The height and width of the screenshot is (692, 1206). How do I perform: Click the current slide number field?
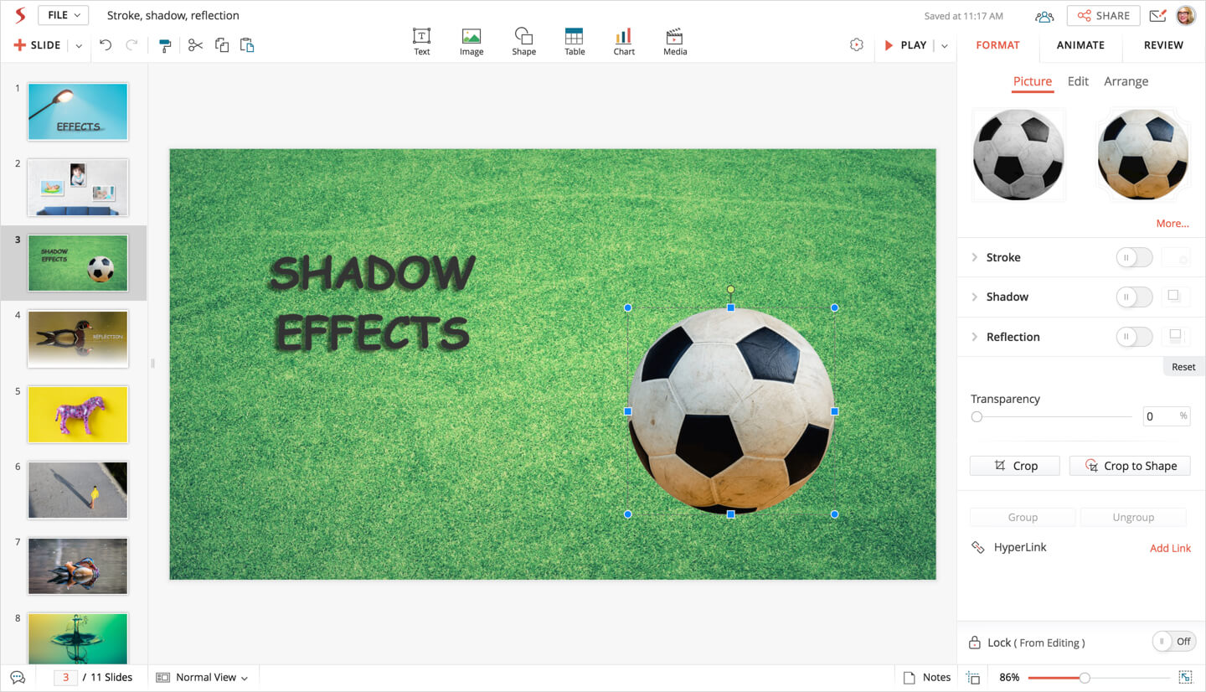[65, 677]
